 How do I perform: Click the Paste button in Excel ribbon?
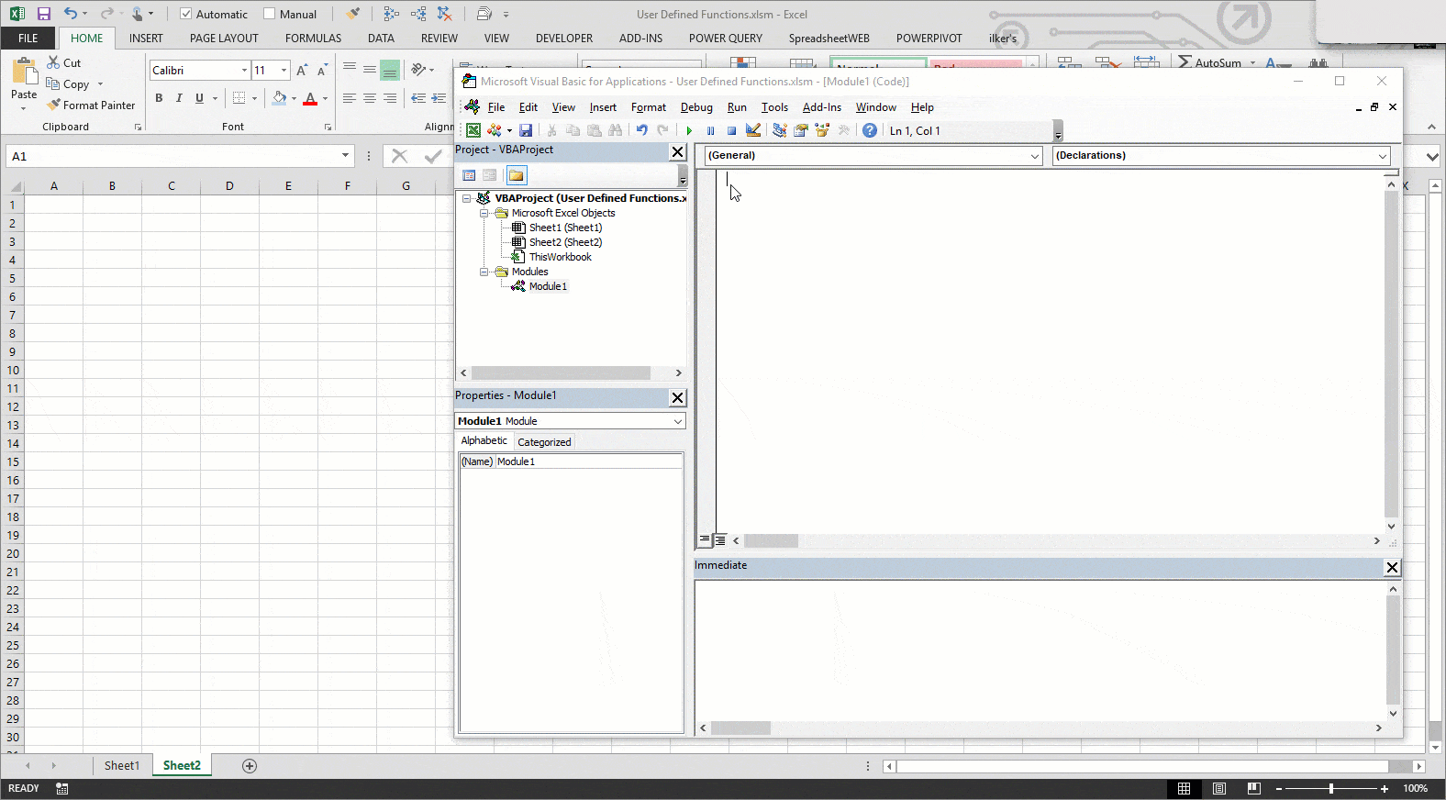click(24, 83)
